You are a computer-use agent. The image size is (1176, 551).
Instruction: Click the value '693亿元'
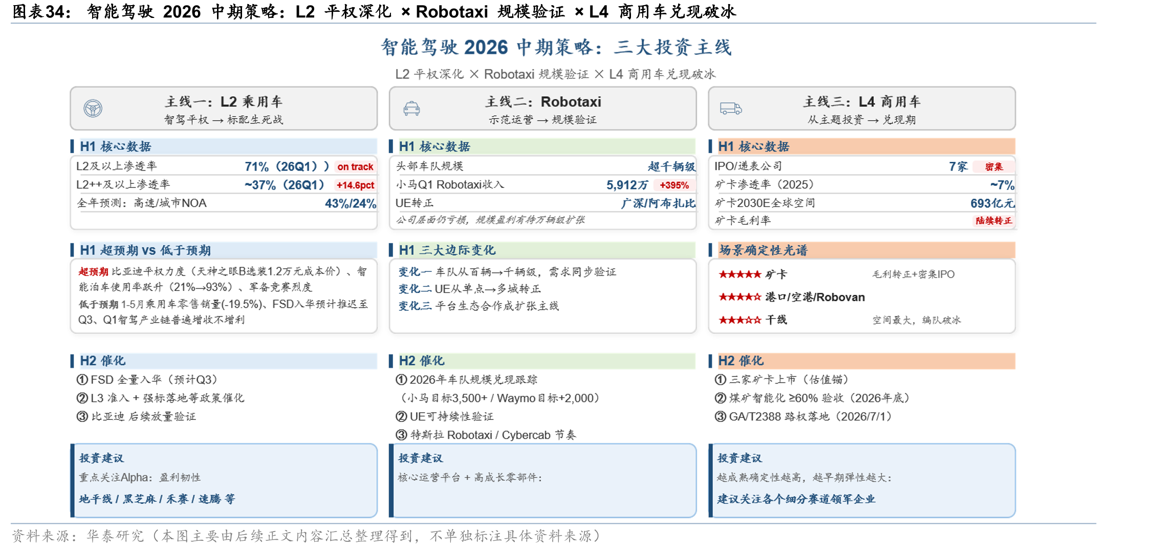[x=992, y=203]
